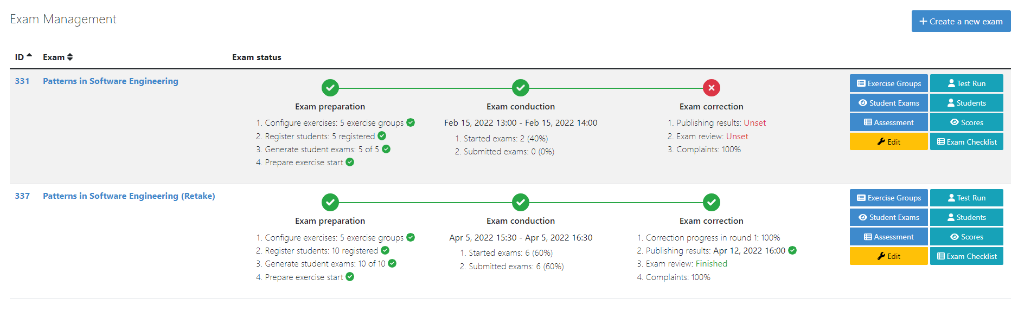Click the green checkmark above Exam correction for exam 337
The image size is (1018, 318).
[711, 202]
